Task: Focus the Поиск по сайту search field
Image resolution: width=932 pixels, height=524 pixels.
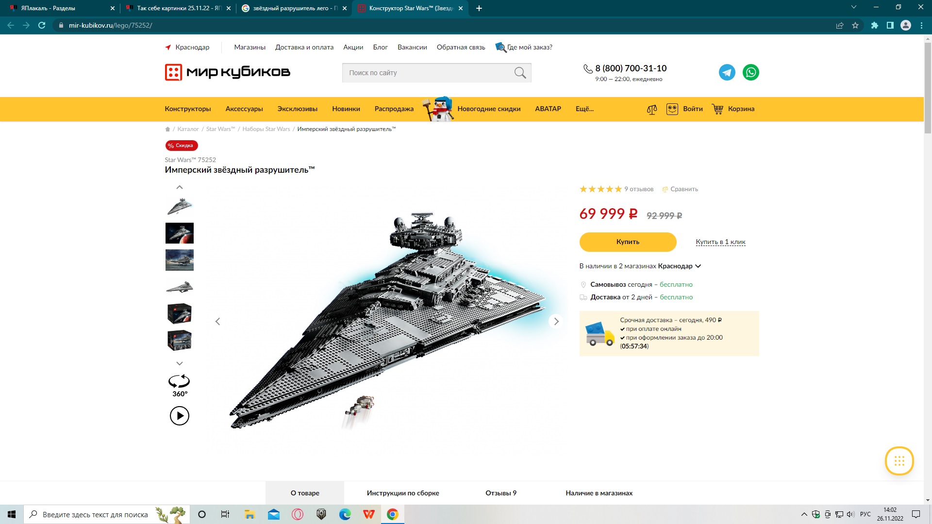Action: 437,73
